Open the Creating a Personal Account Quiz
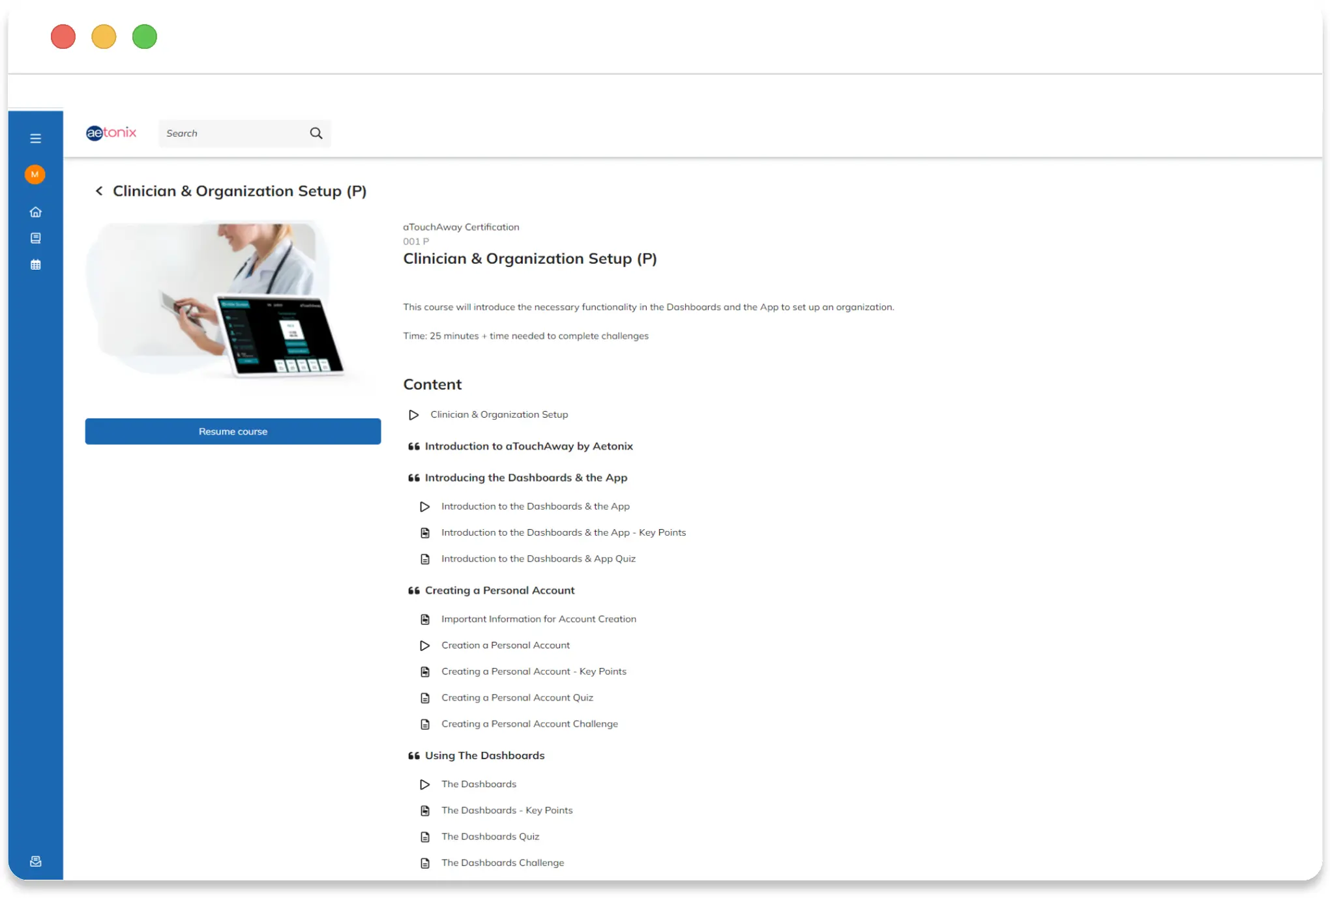 (517, 697)
